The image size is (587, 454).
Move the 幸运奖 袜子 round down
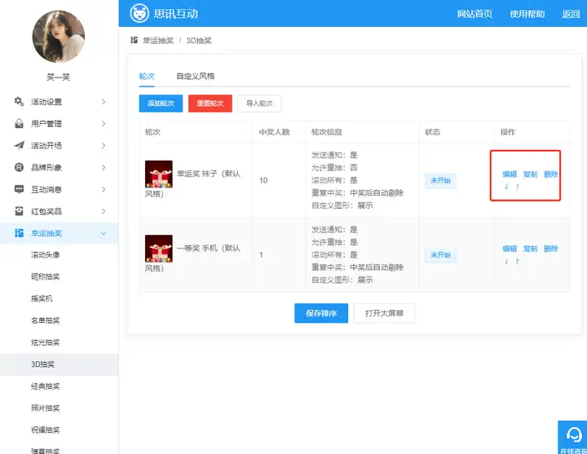point(506,187)
